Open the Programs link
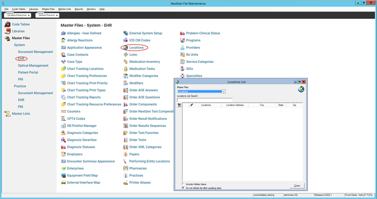This screenshot has width=377, height=199. (x=193, y=40)
